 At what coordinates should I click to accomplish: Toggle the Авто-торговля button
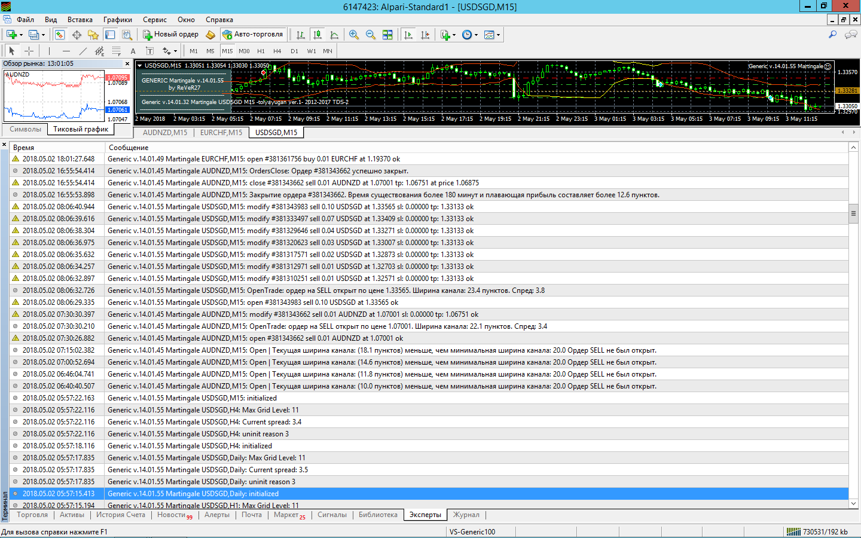point(252,35)
